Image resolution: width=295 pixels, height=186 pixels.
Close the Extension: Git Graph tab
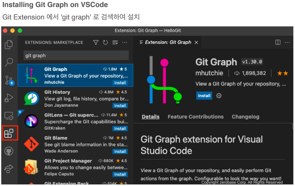tap(196, 43)
